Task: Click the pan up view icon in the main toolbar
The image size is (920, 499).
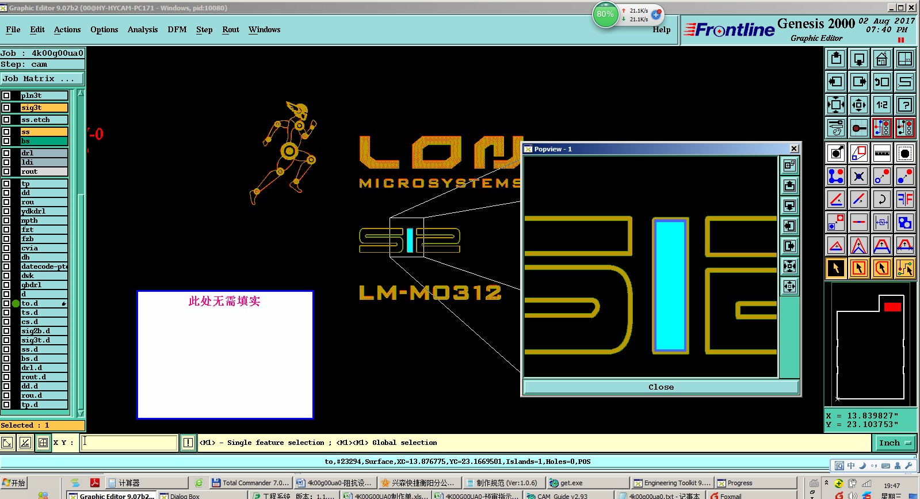Action: (836, 59)
